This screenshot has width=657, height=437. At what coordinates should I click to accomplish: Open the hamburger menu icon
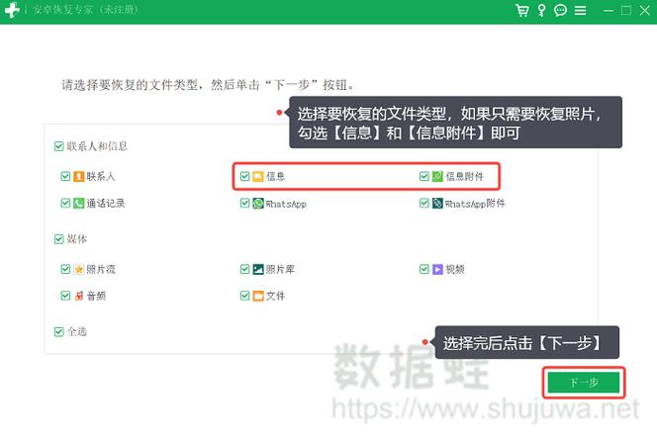580,10
